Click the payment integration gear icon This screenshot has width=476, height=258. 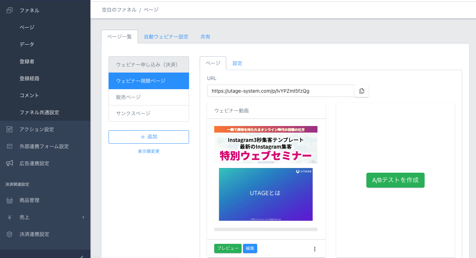click(x=10, y=234)
